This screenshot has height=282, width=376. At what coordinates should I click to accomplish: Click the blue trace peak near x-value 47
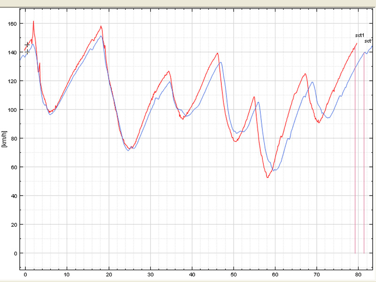click(x=220, y=63)
